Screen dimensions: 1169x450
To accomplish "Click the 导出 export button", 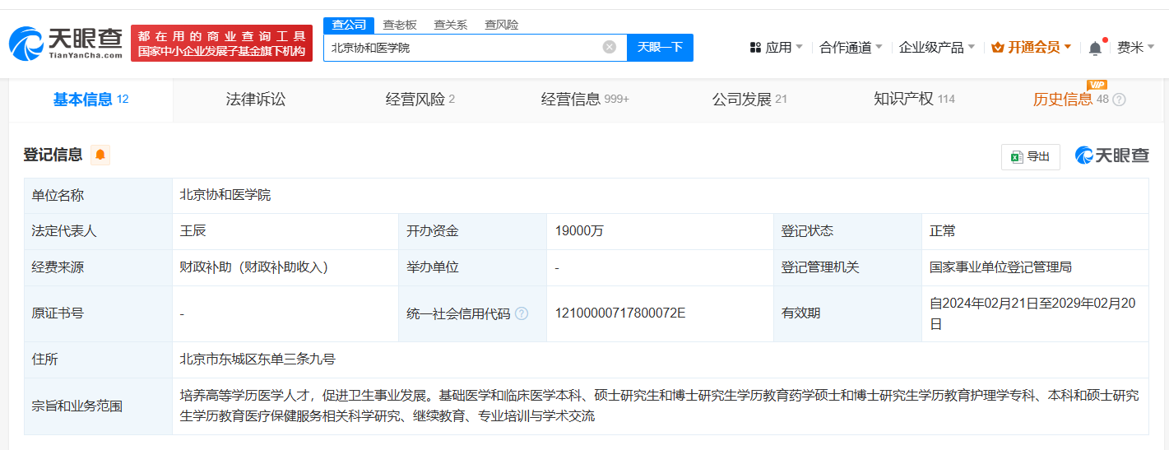I will (x=1030, y=156).
